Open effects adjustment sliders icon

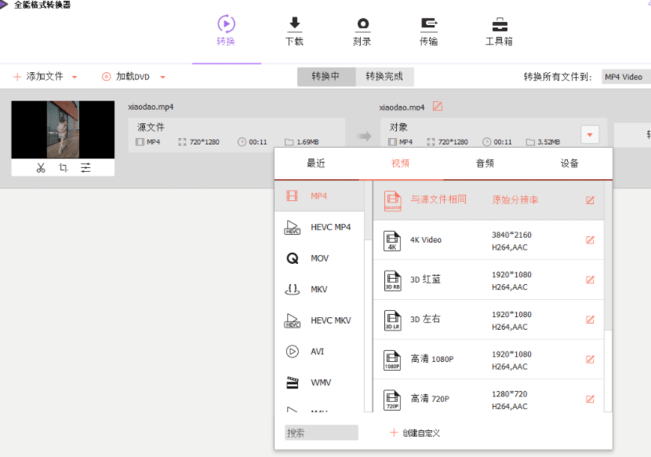coord(85,167)
